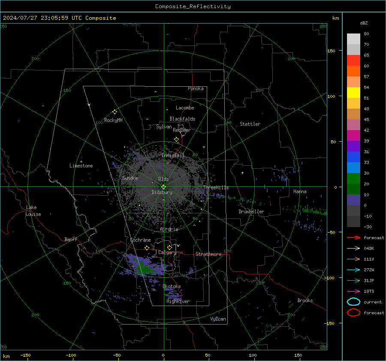Click the ThreeHills city label

pos(216,188)
